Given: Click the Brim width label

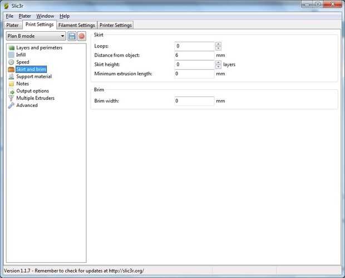Looking at the screenshot, I should tap(106, 101).
